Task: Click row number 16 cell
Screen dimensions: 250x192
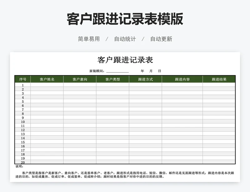Action: point(22,146)
